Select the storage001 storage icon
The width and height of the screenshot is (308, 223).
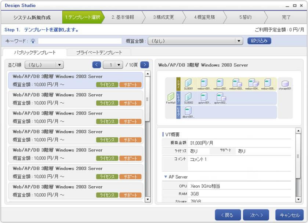tap(285, 84)
